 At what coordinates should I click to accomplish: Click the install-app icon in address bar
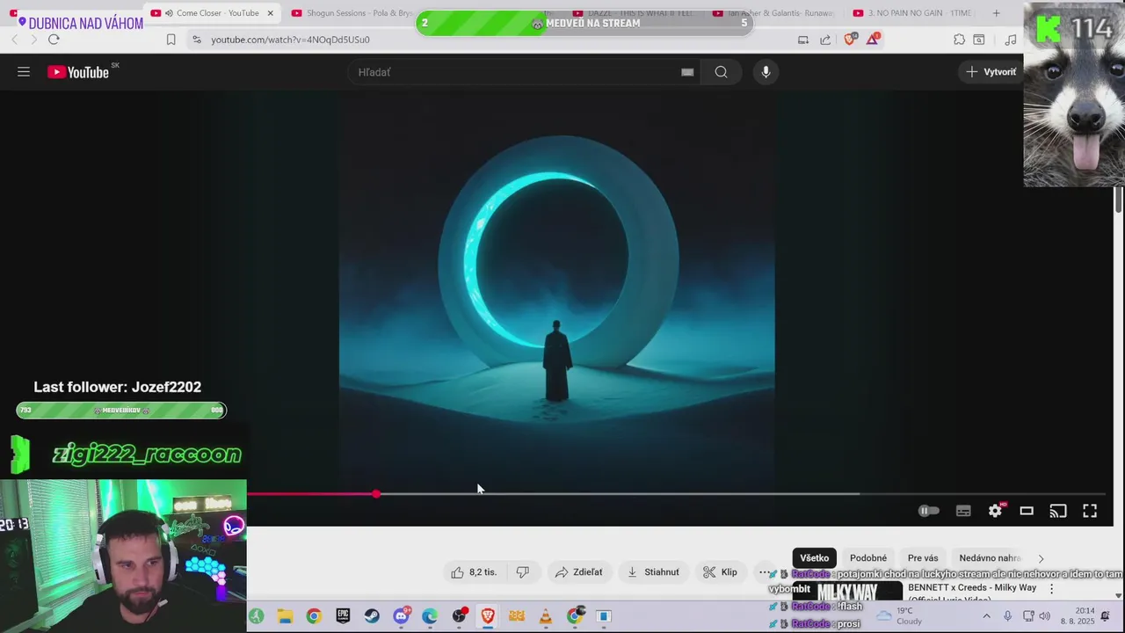point(802,40)
